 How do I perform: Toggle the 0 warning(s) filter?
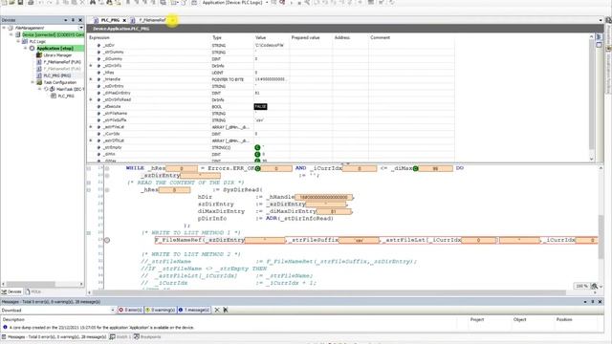click(x=160, y=310)
